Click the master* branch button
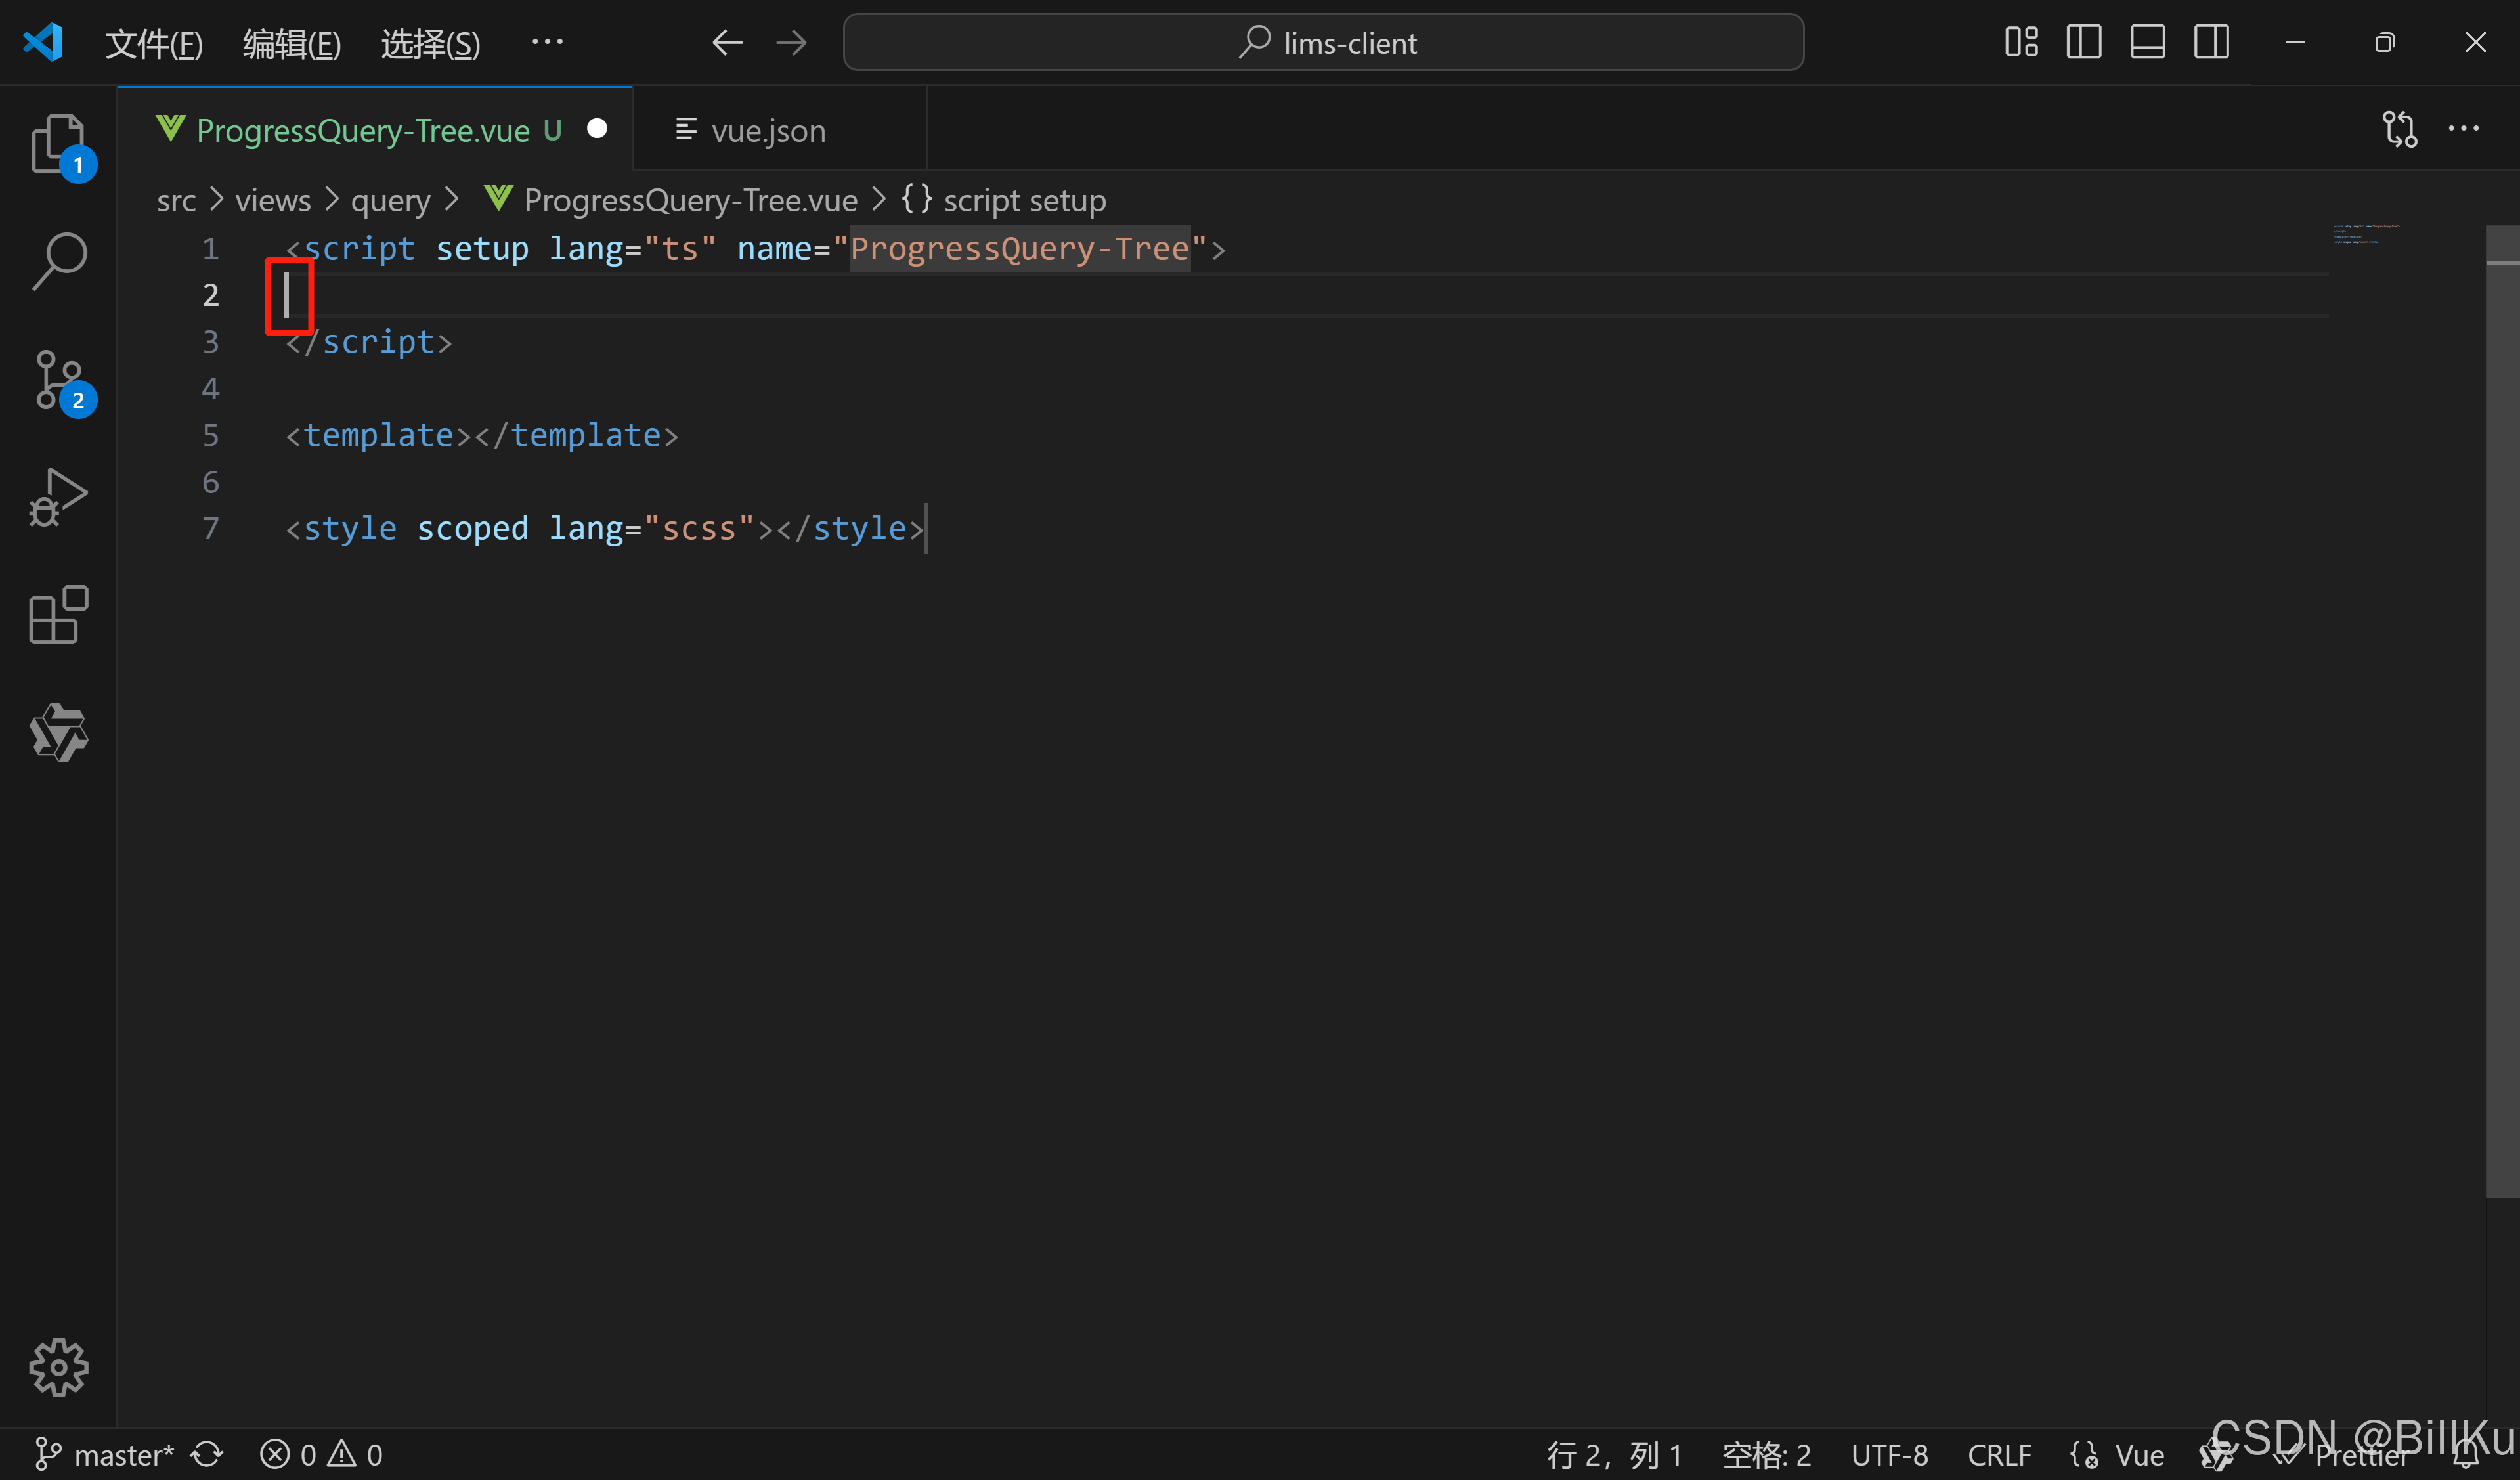The image size is (2520, 1480). click(105, 1455)
